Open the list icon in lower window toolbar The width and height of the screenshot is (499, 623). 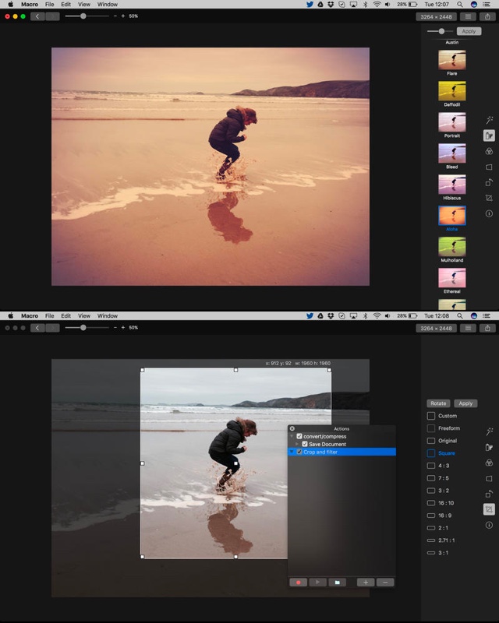point(468,328)
